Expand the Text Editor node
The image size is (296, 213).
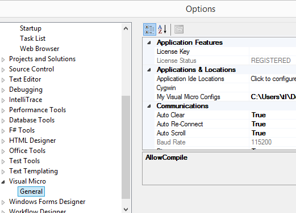click(x=3, y=80)
